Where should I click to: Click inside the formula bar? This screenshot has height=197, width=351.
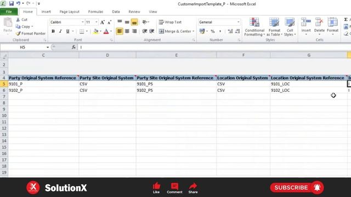point(214,48)
